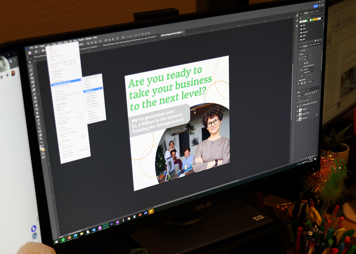Select the Rectangular Marquee tool
356x254 pixels.
[31, 66]
